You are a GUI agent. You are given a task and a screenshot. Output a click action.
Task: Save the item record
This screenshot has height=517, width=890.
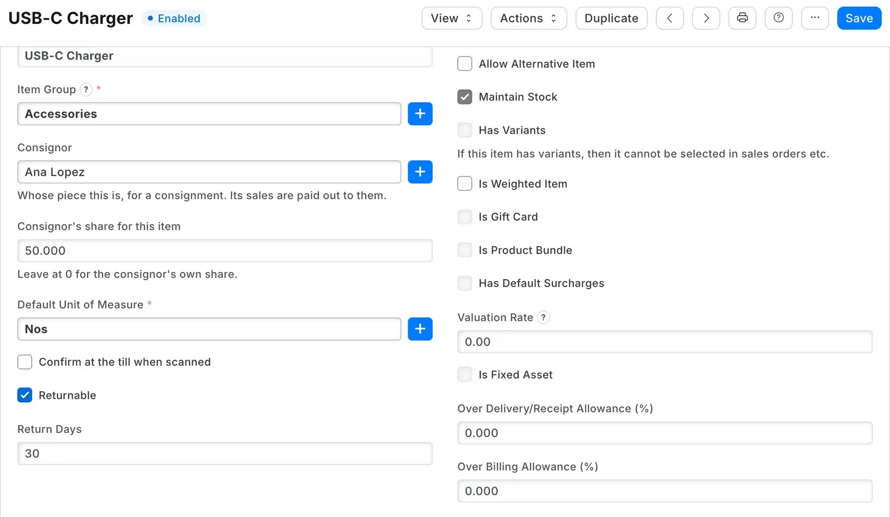859,18
